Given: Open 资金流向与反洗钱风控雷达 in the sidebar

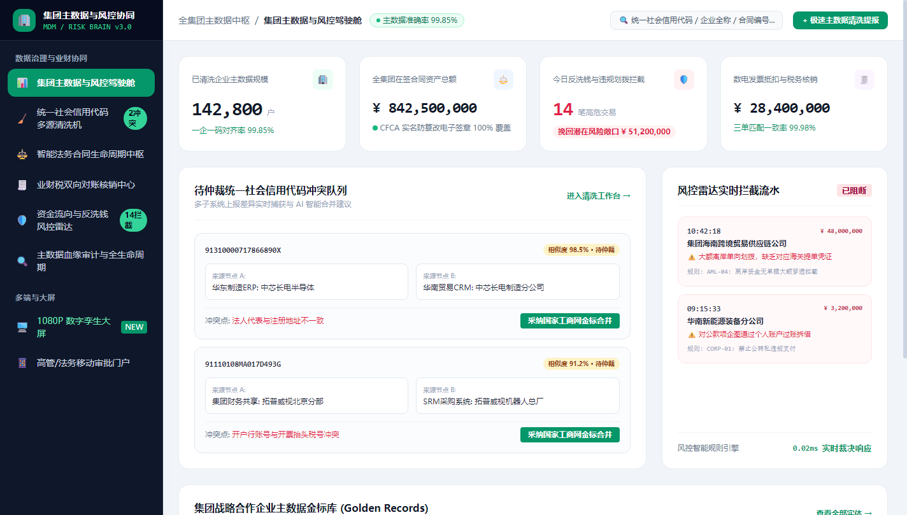Looking at the screenshot, I should 81,220.
